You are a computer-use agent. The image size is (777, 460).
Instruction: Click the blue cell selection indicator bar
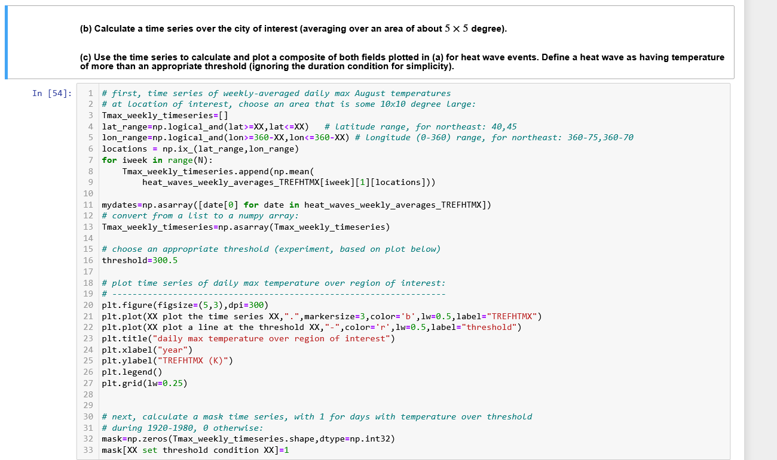point(7,42)
